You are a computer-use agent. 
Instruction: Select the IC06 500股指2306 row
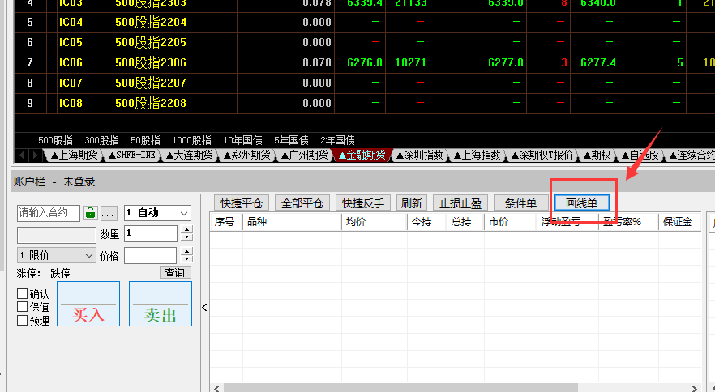[x=150, y=62]
